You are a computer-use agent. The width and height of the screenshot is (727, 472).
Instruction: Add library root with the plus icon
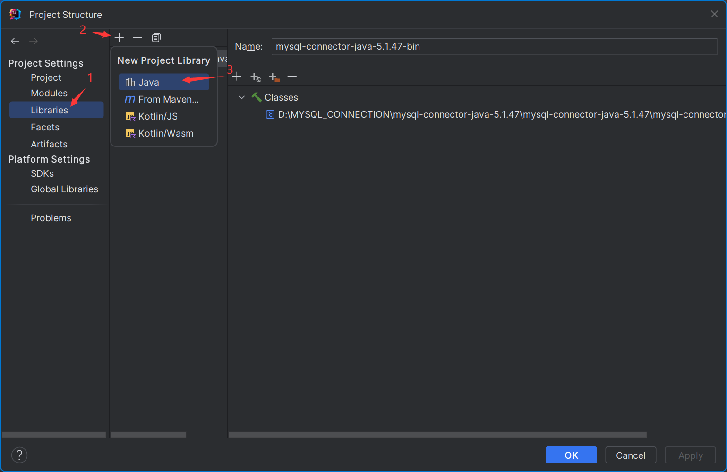pos(237,77)
